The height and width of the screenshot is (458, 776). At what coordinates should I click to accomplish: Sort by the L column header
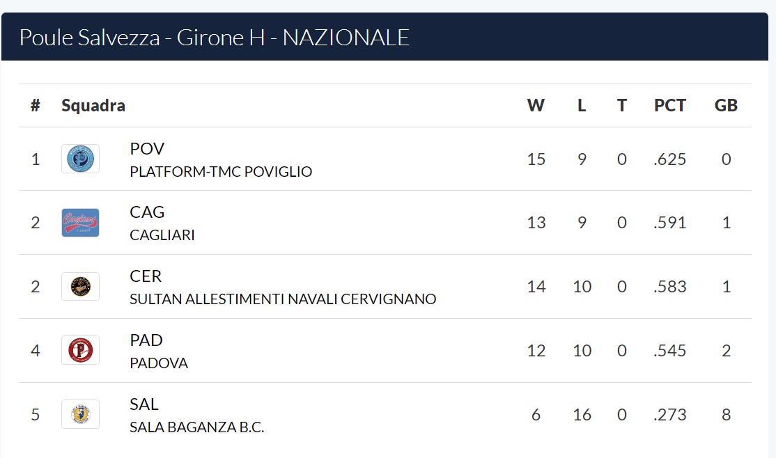(582, 105)
